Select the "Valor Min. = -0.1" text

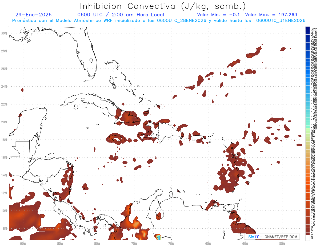pyautogui.click(x=218, y=15)
